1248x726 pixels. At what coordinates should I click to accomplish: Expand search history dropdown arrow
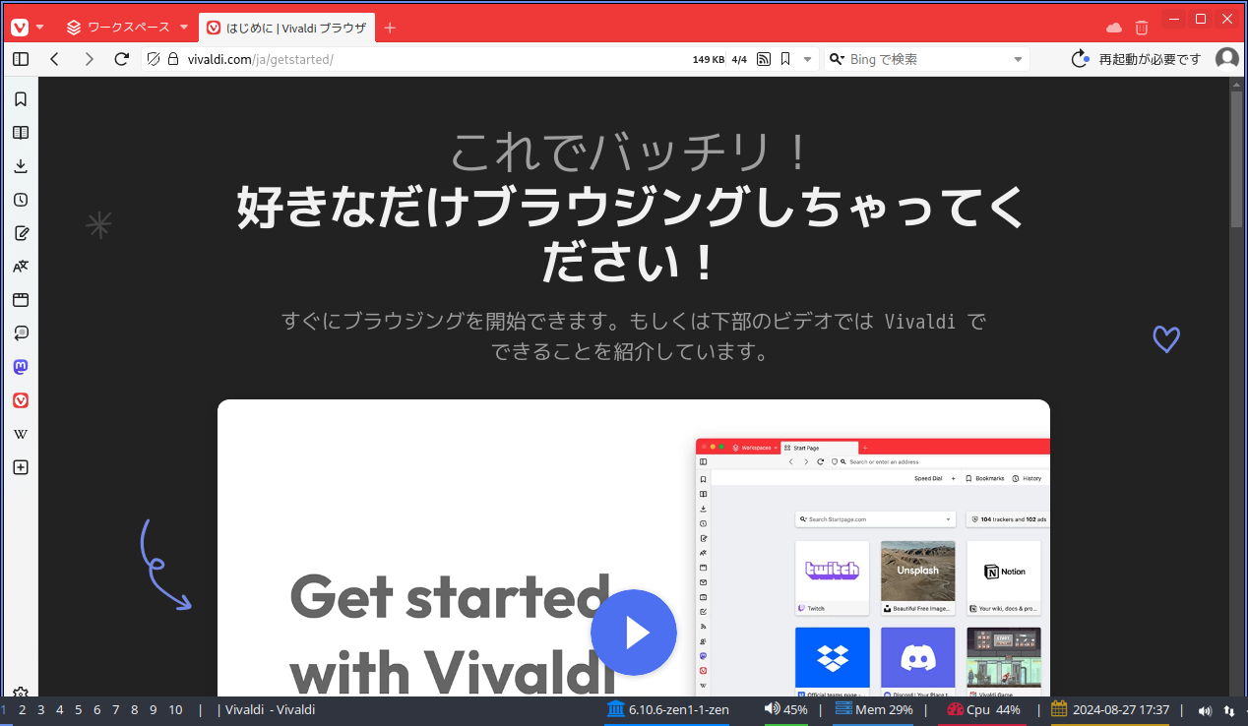pyautogui.click(x=1019, y=59)
